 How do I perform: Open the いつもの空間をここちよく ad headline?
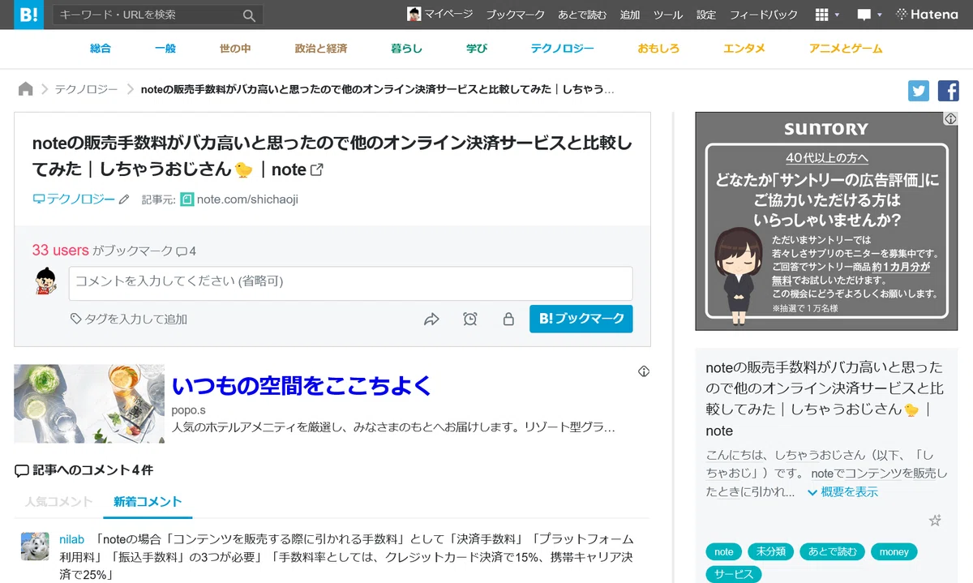coord(302,386)
